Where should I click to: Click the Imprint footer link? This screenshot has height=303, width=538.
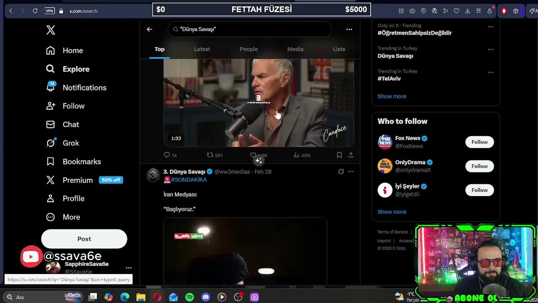[384, 241]
